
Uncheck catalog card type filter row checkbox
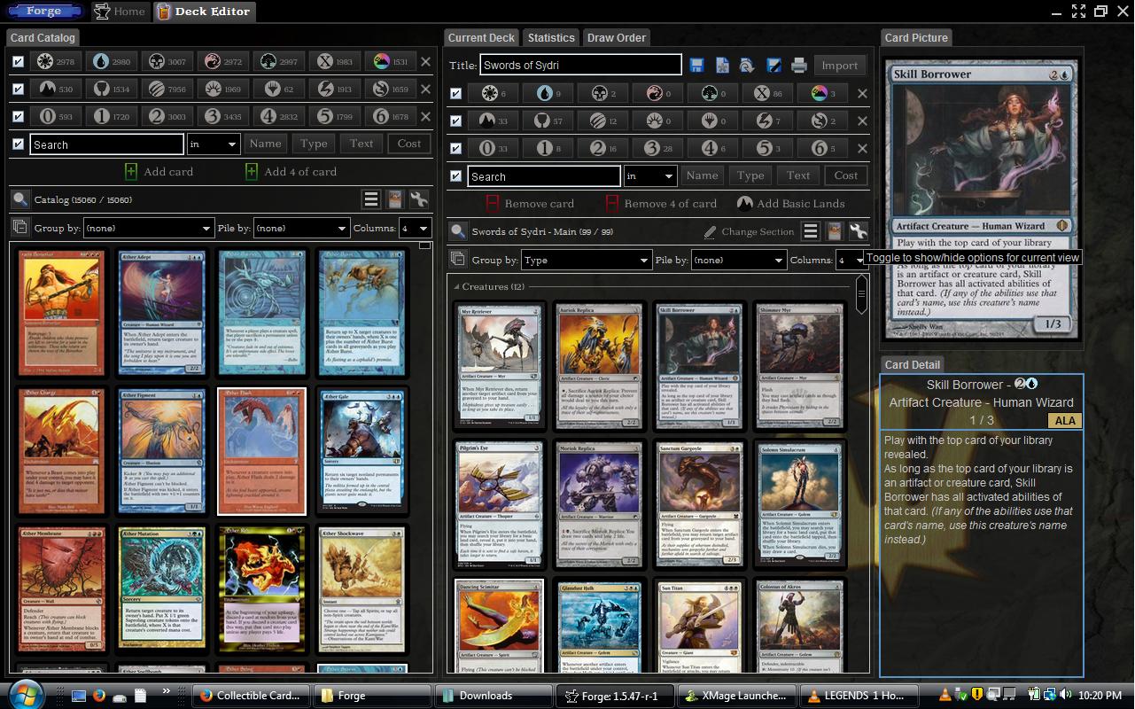(x=18, y=89)
